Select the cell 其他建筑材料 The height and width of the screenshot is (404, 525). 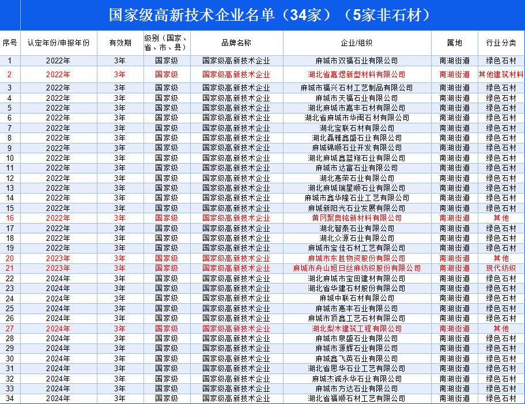tap(501, 75)
